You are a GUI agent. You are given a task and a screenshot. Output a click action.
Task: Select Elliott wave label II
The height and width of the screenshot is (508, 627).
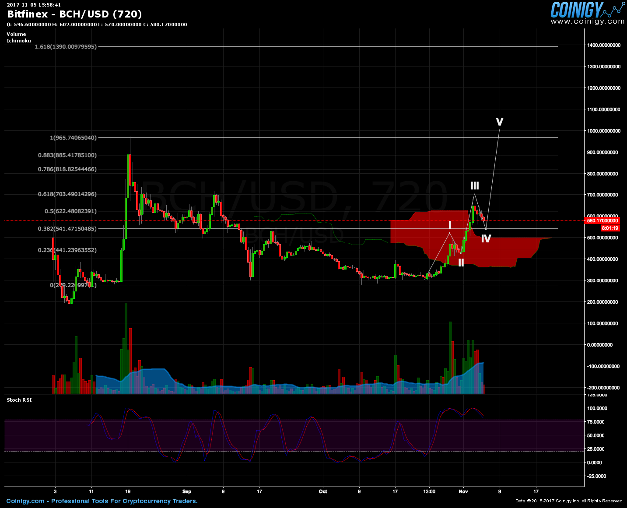coord(461,263)
